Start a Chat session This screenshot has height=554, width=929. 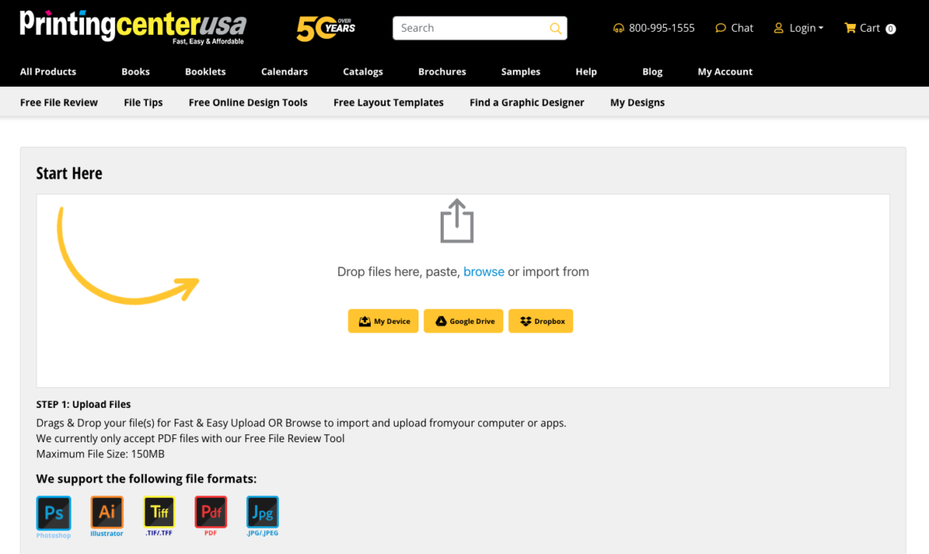tap(734, 28)
